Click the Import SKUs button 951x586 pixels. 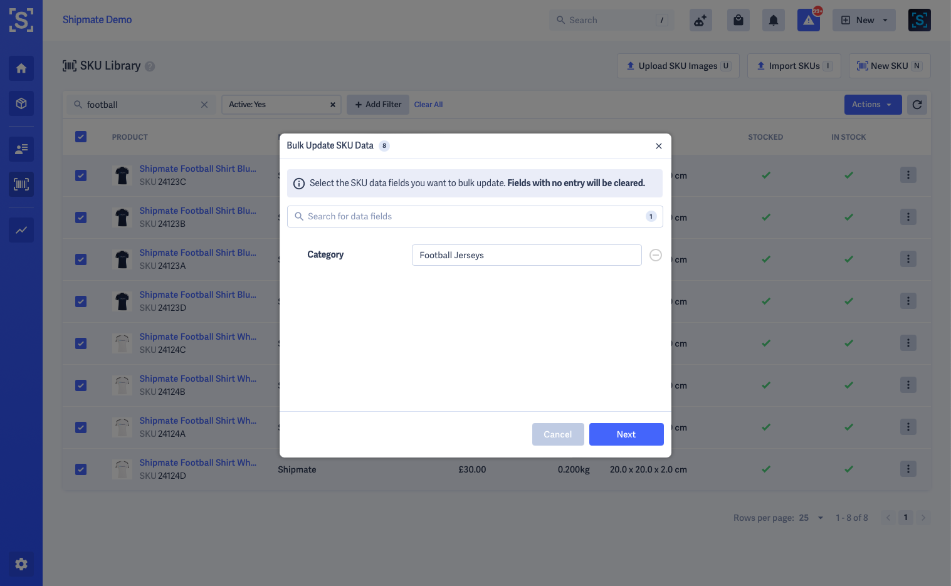[794, 66]
